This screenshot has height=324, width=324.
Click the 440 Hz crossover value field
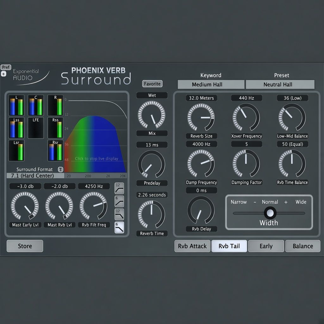pyautogui.click(x=246, y=98)
